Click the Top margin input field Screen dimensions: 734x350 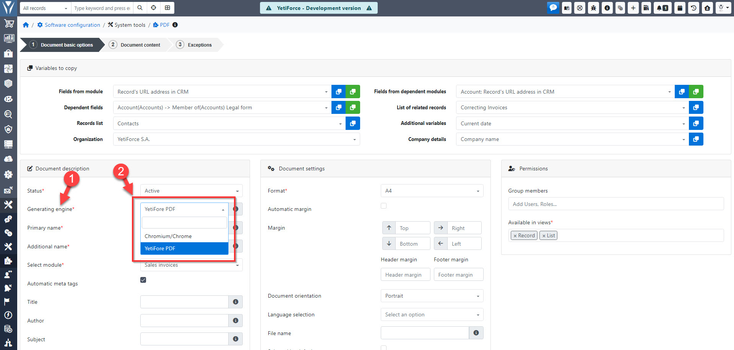[413, 228]
